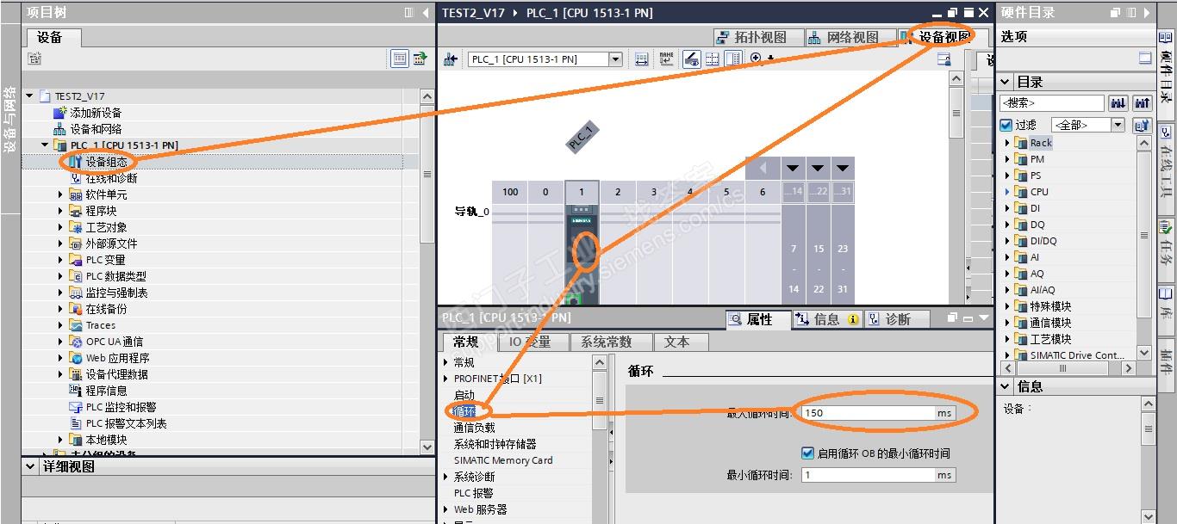Toggle the 过滤 checkbox in hardware catalog
This screenshot has width=1177, height=524.
[1006, 126]
